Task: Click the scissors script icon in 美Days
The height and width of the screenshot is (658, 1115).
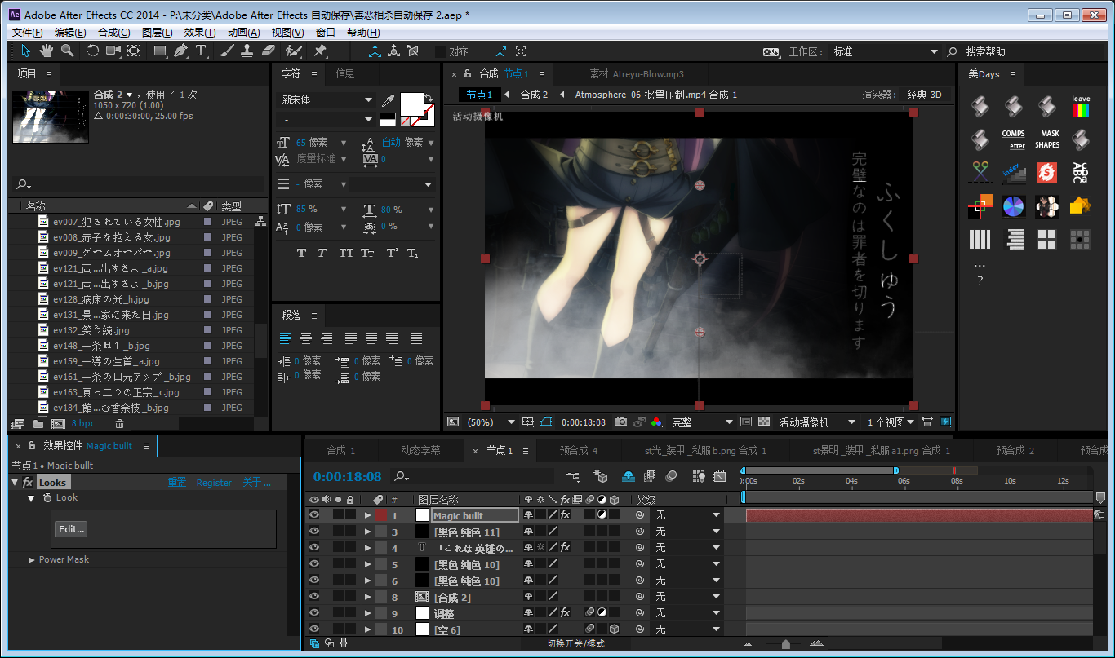Action: point(980,172)
